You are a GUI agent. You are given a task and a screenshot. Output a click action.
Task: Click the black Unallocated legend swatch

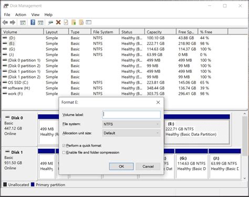(5, 184)
